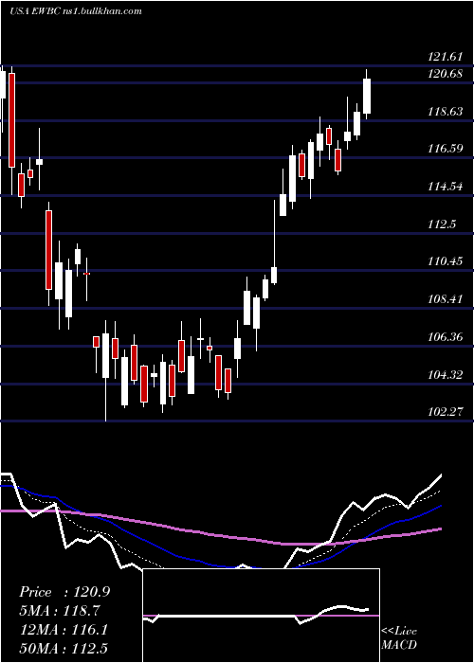474x663 pixels.
Task: Click the 104.32 price level label
Action: (x=446, y=375)
